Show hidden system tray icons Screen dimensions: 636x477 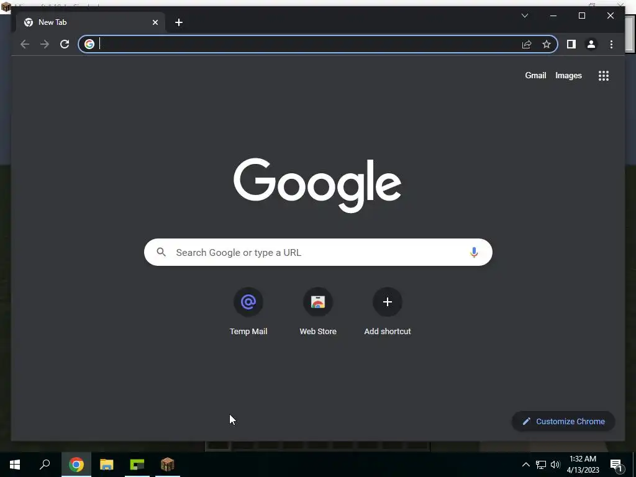(525, 465)
